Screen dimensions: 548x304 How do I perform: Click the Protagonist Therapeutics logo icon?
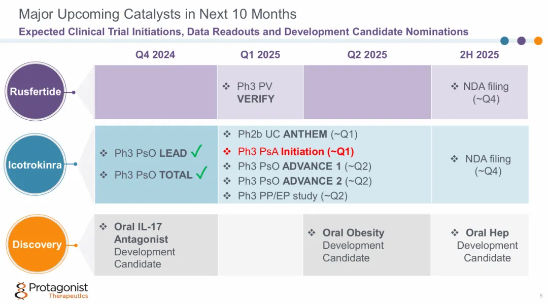(x=21, y=291)
